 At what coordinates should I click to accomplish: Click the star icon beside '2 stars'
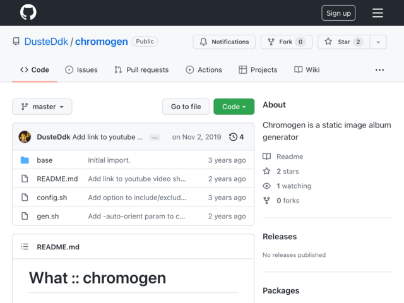266,171
